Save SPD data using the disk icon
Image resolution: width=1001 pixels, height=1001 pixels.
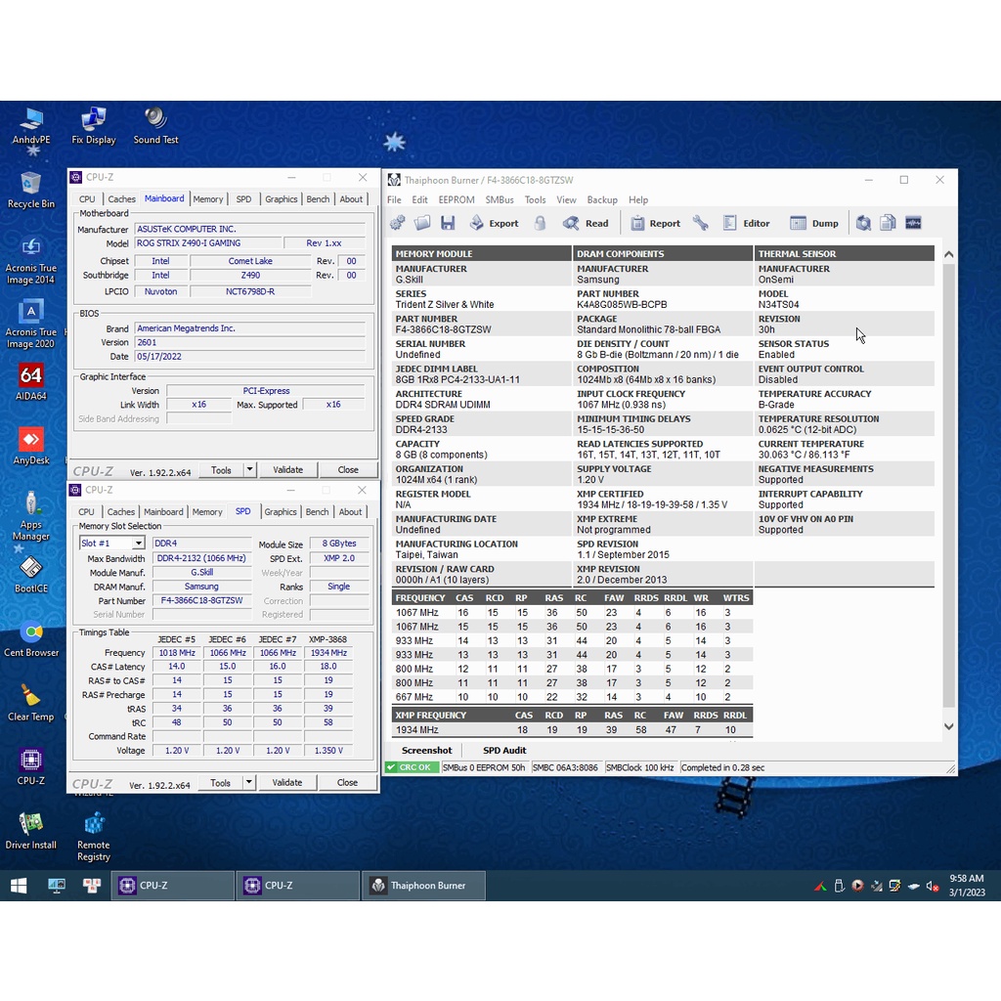(448, 223)
